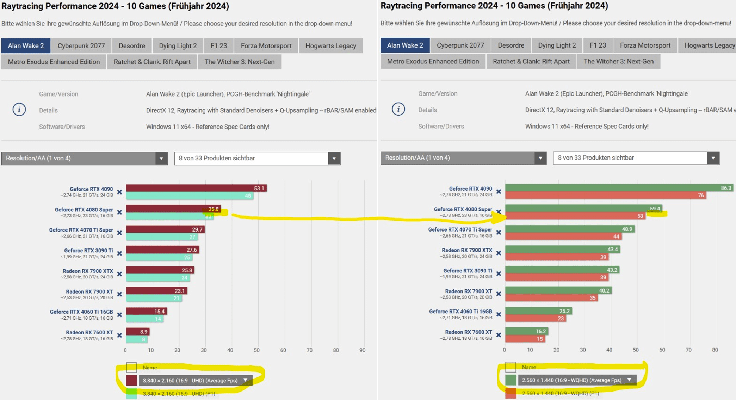The height and width of the screenshot is (400, 736).
Task: Remove Geforce RTX 3090 Ti in right chart
Action: coord(499,273)
